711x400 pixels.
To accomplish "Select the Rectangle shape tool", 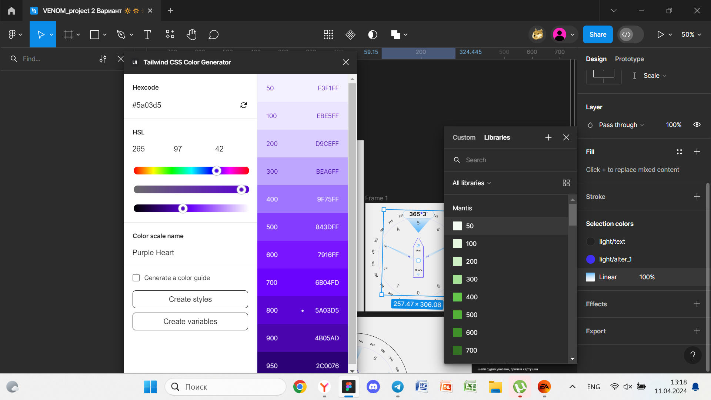I will tap(95, 34).
